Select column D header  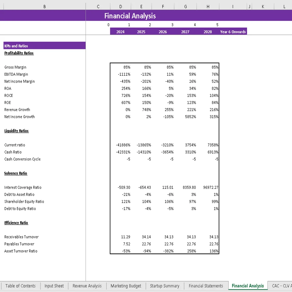[x=121, y=6]
